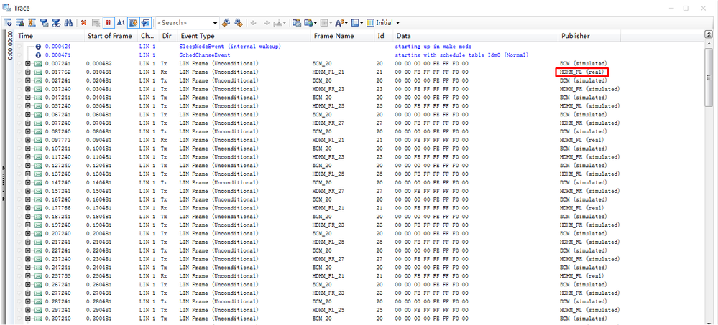Click the first icon right of grayed arrows divider
This screenshot has height=325, width=718.
pyautogui.click(x=297, y=22)
